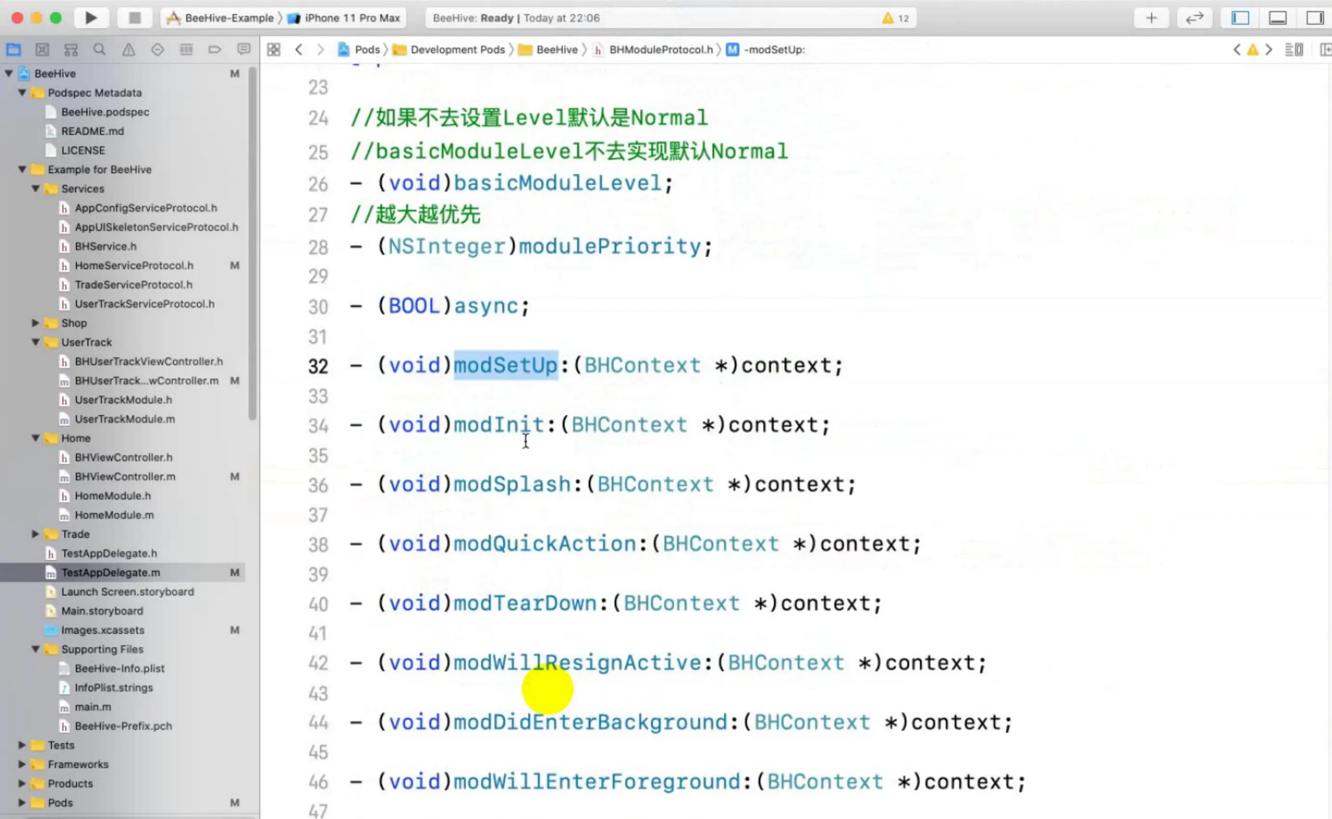Open the Breakpoint navigator icon
Viewport: 1332px width, 819px height.
[215, 50]
